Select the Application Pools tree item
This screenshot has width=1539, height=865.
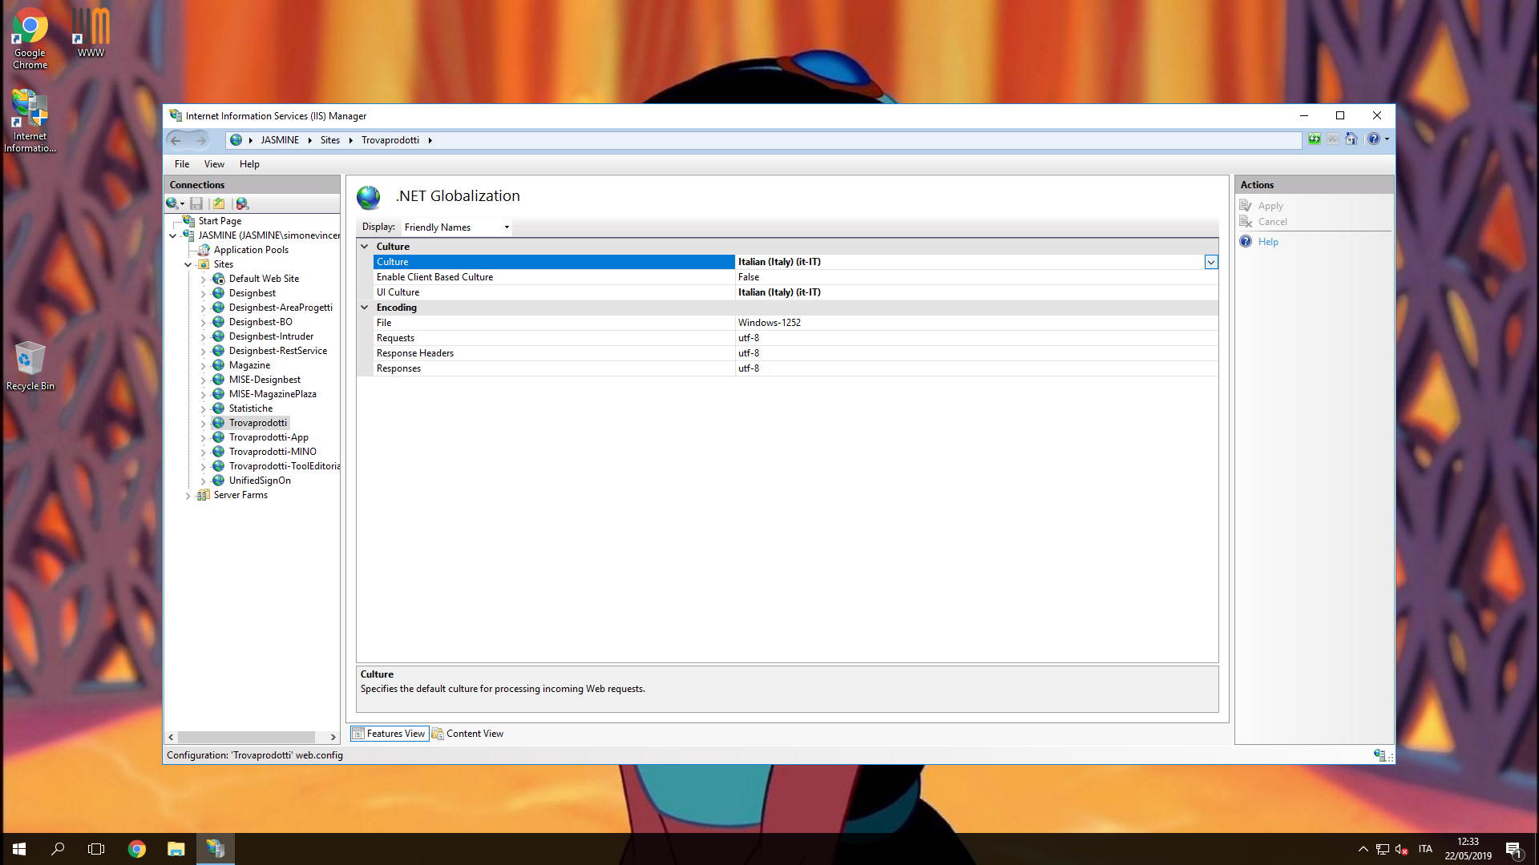tap(251, 250)
